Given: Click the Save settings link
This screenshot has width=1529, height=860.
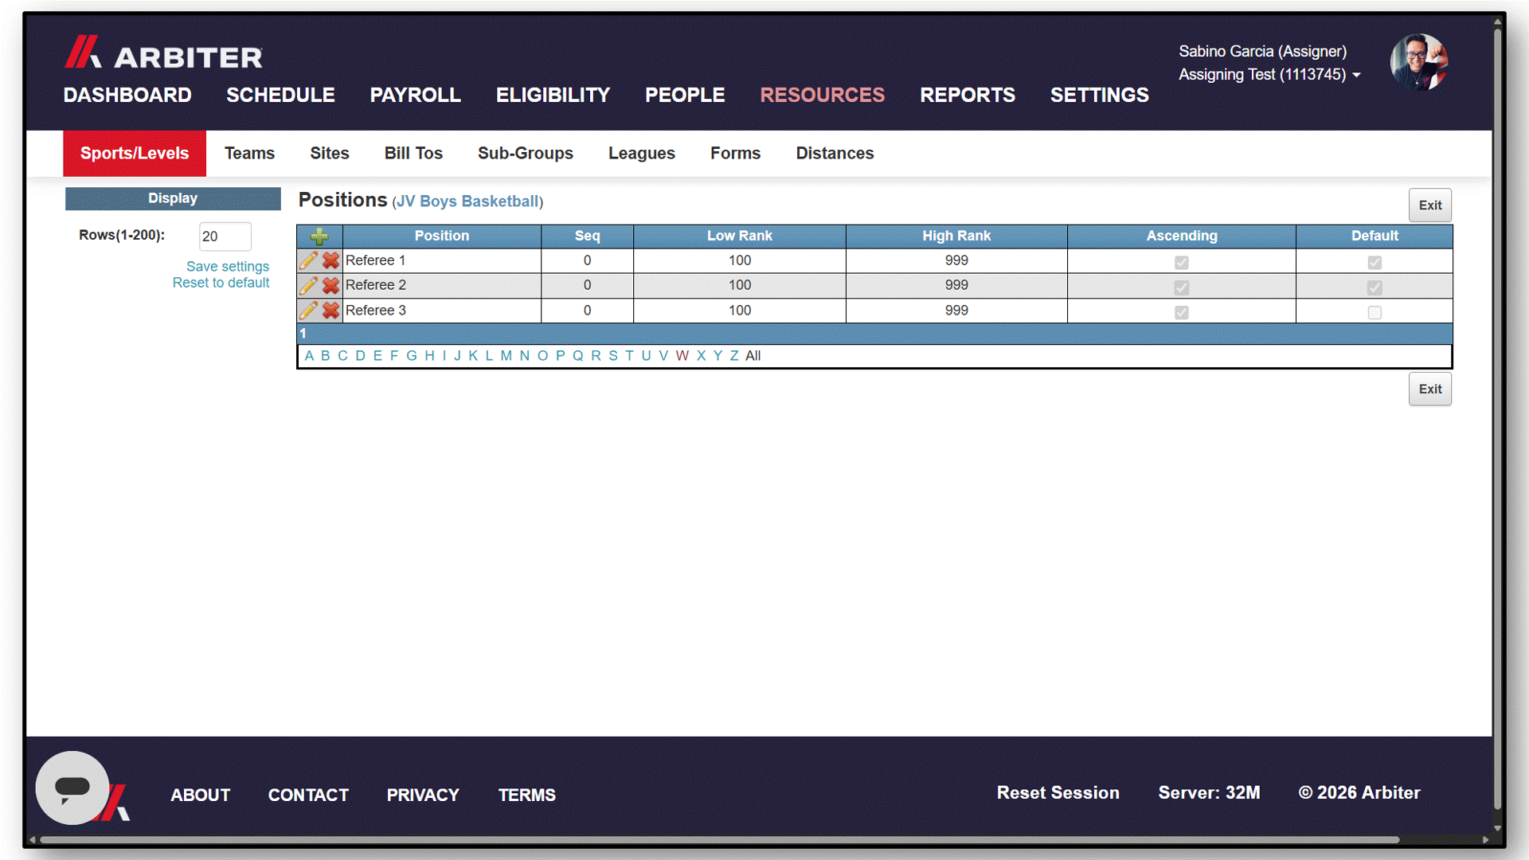Looking at the screenshot, I should coord(228,266).
